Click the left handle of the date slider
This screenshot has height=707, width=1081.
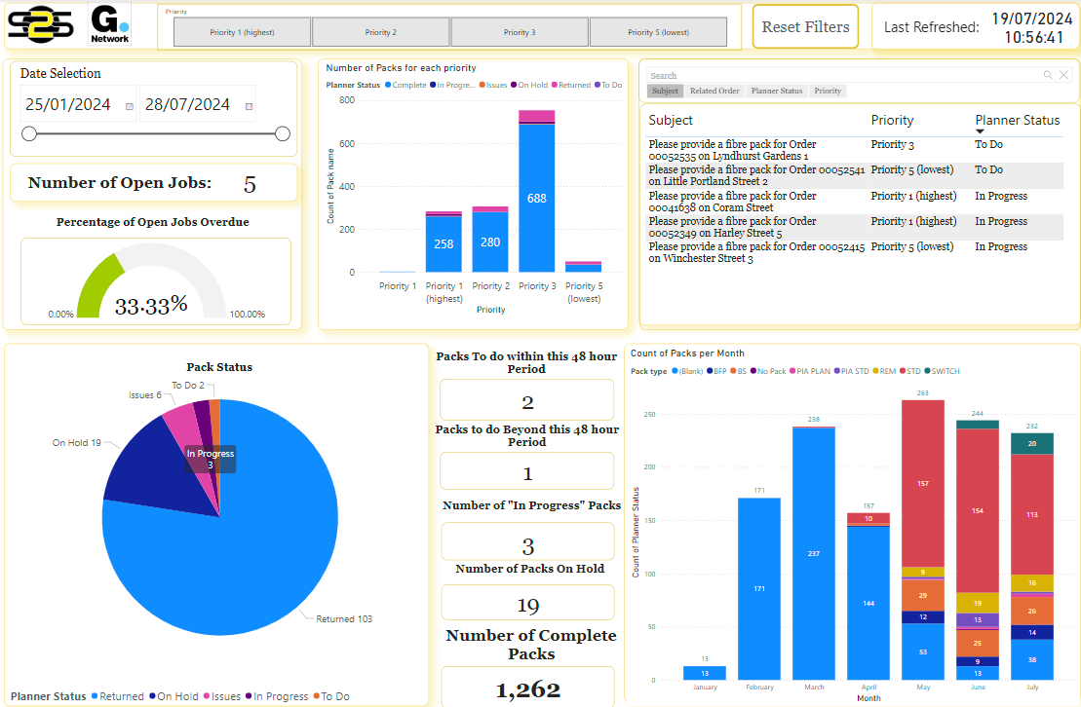[x=29, y=133]
